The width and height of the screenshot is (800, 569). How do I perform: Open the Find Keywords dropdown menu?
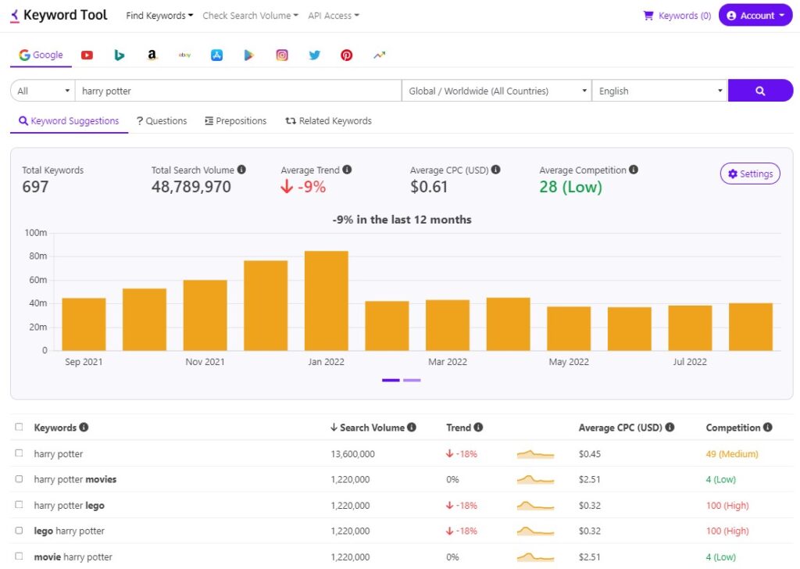(159, 16)
